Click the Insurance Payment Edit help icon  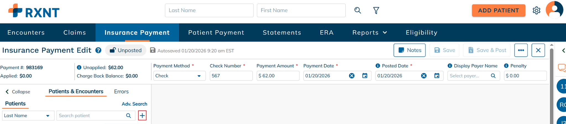point(98,50)
